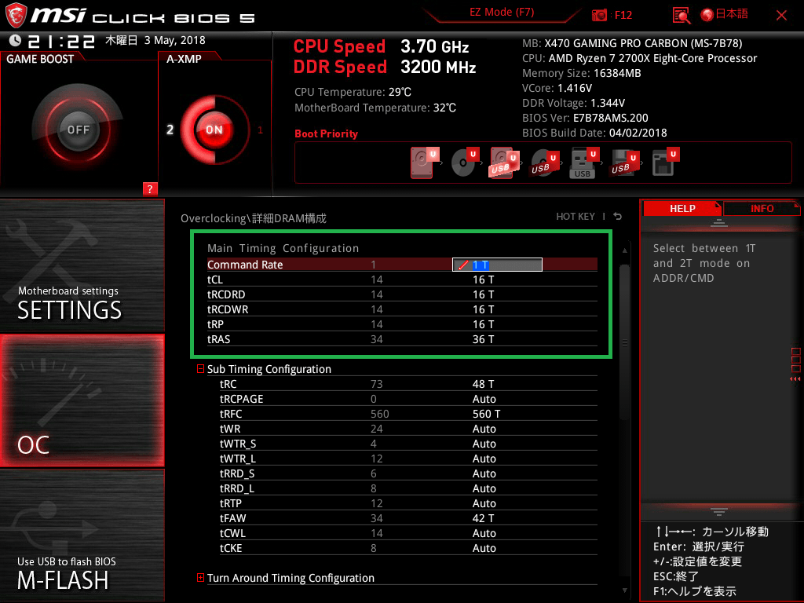The height and width of the screenshot is (603, 804).
Task: Select the tRCDWR 16 T value
Action: point(483,309)
